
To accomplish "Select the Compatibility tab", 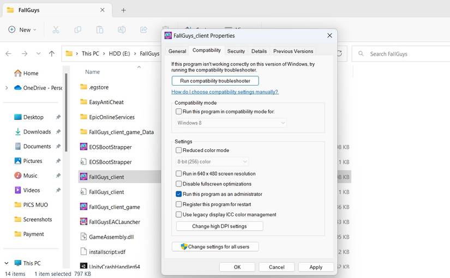I will (x=206, y=50).
